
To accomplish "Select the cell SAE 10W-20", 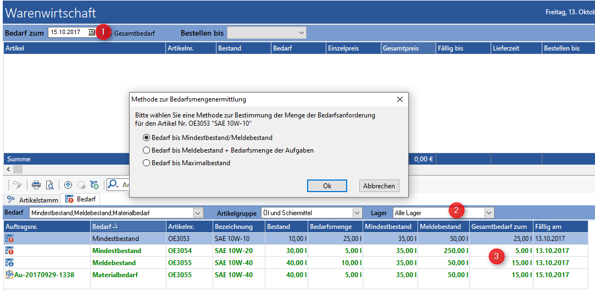I will [x=238, y=251].
